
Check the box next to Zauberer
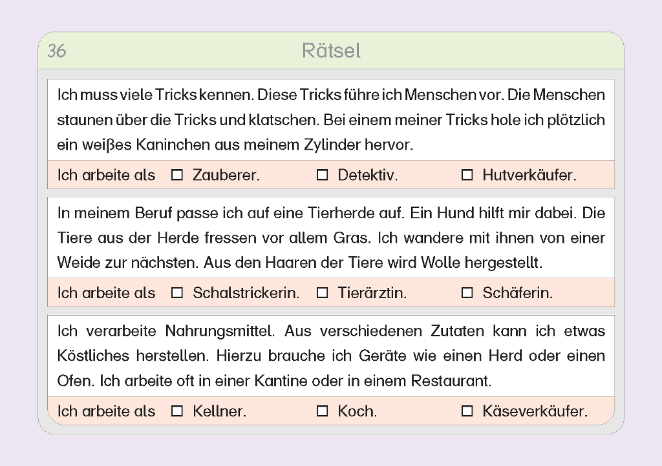tap(177, 175)
